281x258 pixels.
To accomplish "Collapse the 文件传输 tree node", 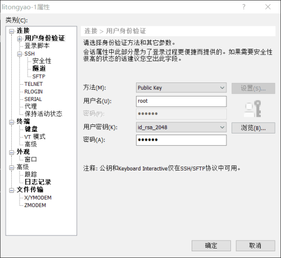I will [x=12, y=190].
